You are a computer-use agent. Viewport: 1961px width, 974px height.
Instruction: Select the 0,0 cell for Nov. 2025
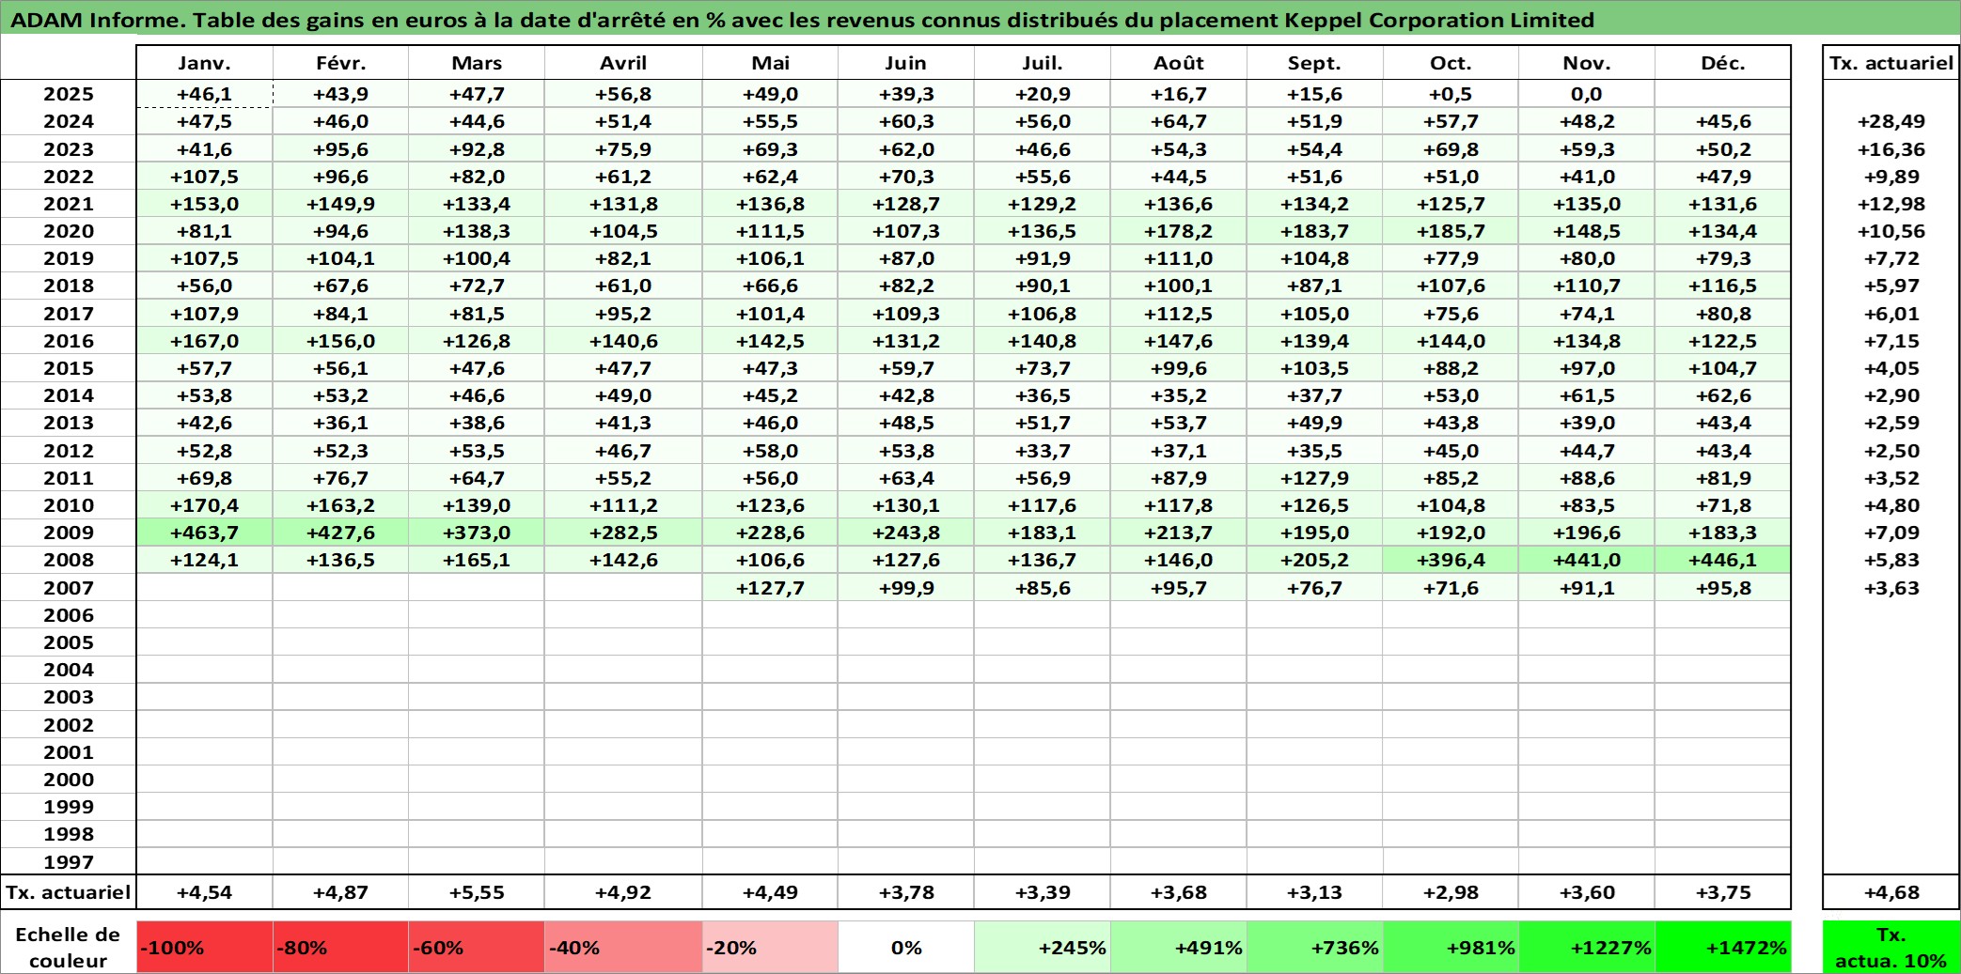tap(1587, 94)
